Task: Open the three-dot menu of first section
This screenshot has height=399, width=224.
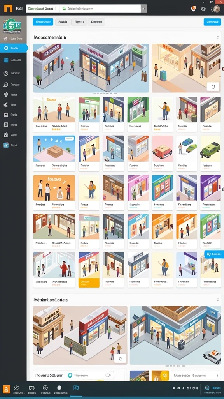Action: pyautogui.click(x=218, y=37)
